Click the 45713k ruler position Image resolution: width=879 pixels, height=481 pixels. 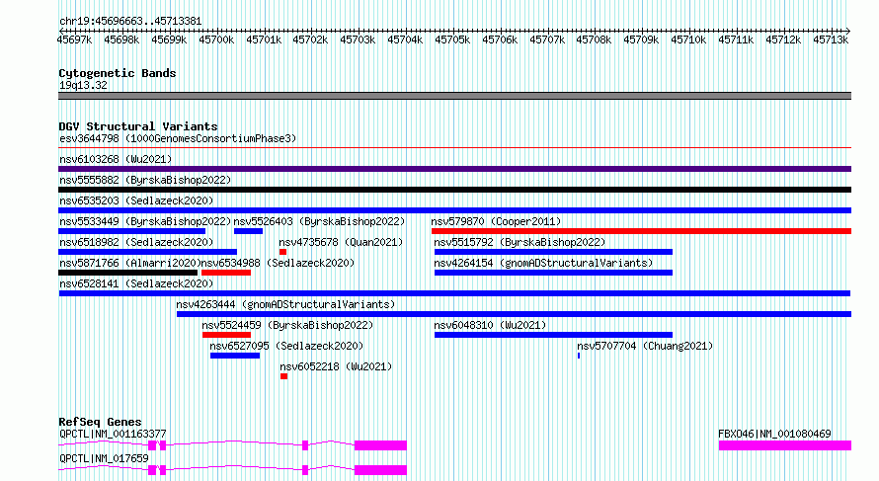[x=831, y=40]
